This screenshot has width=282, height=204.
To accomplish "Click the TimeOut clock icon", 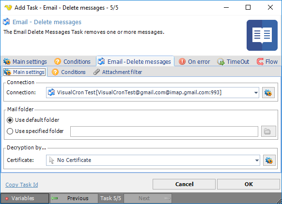I will (x=220, y=61).
